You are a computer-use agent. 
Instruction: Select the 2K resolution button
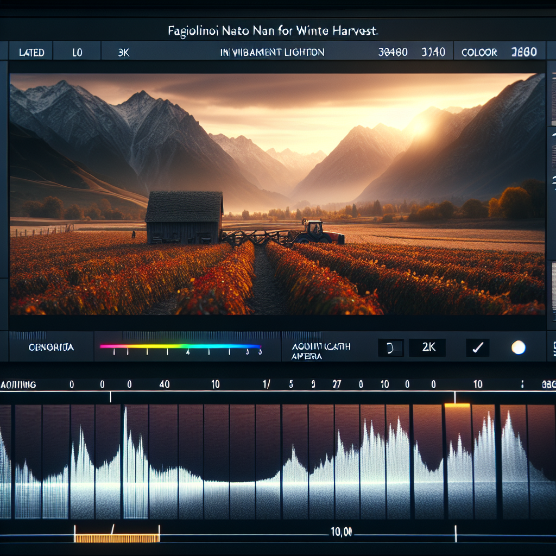tap(427, 347)
